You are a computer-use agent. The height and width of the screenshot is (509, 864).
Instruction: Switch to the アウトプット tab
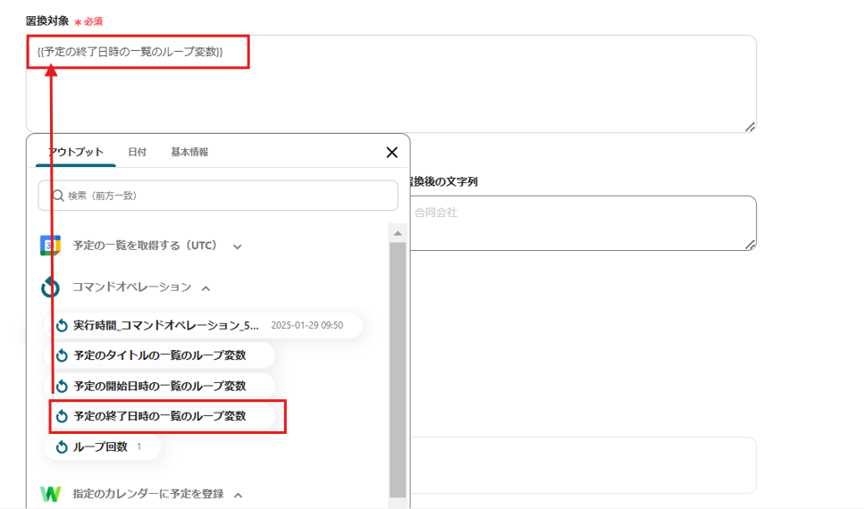[x=75, y=152]
